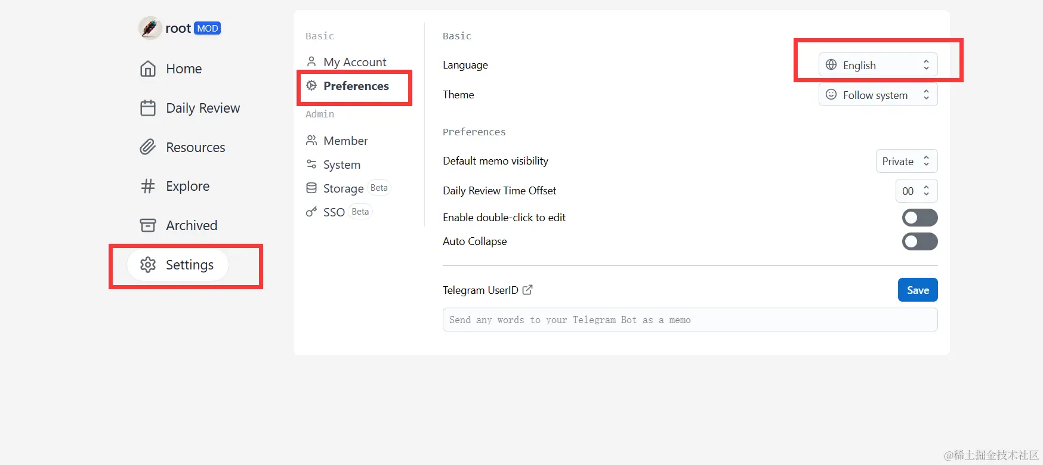Open the Archived page
The image size is (1043, 465).
pos(178,225)
